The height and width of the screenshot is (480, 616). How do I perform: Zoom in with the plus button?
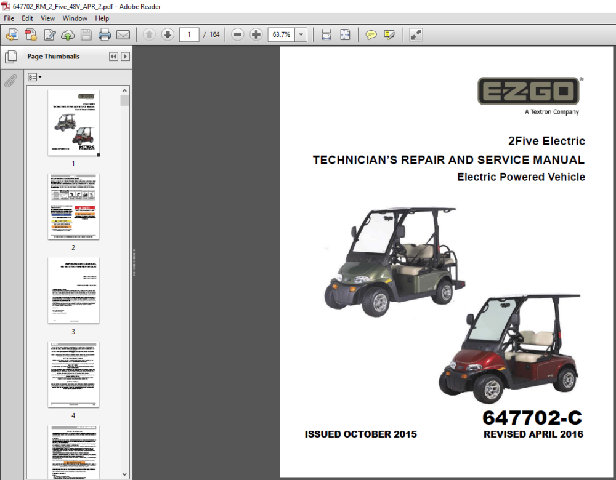point(256,34)
